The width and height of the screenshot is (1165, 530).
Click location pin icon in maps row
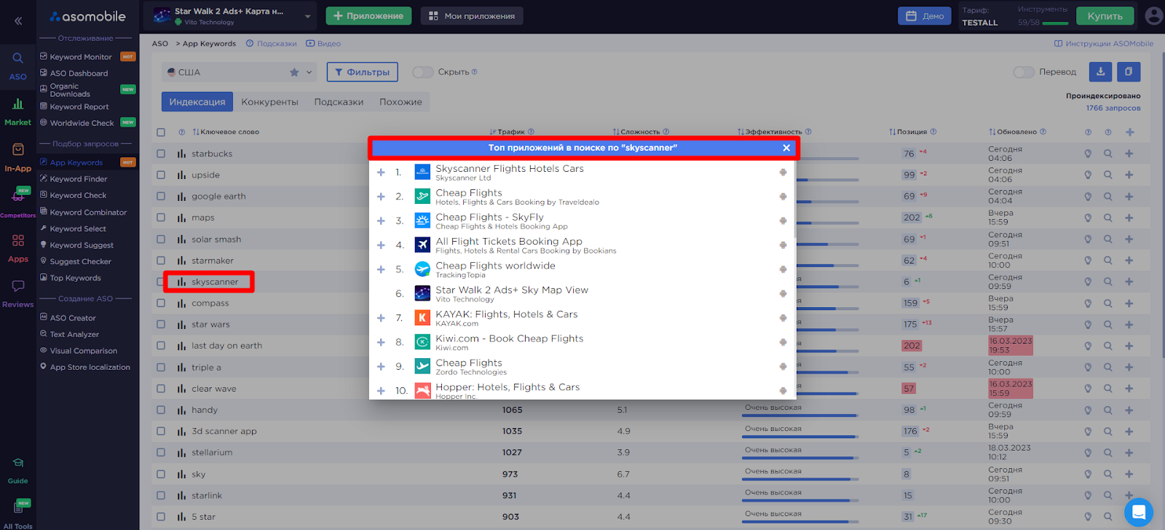coord(1088,218)
